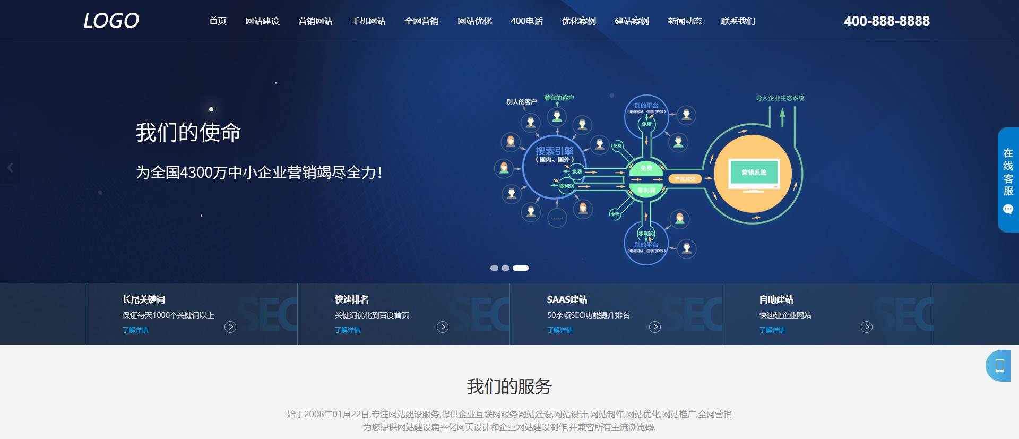This screenshot has height=439, width=1019.
Task: Click arrow icon in 自助建站 card
Action: [867, 327]
